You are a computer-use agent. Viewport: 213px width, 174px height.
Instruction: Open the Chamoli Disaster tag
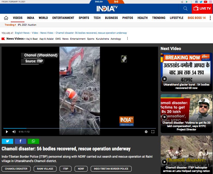tap(16, 169)
